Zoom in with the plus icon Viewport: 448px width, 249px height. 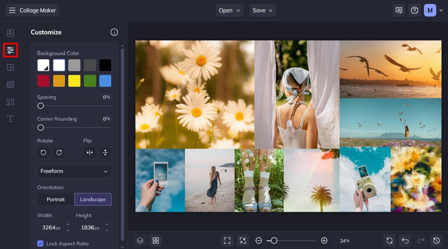[x=324, y=240]
